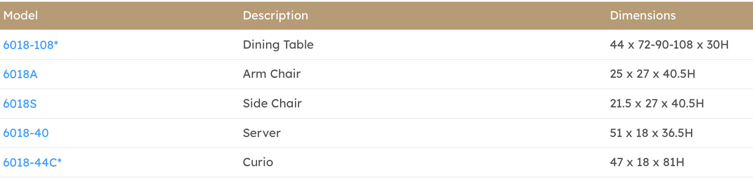
Task: Select the Side Chair description cell
Action: click(x=272, y=104)
